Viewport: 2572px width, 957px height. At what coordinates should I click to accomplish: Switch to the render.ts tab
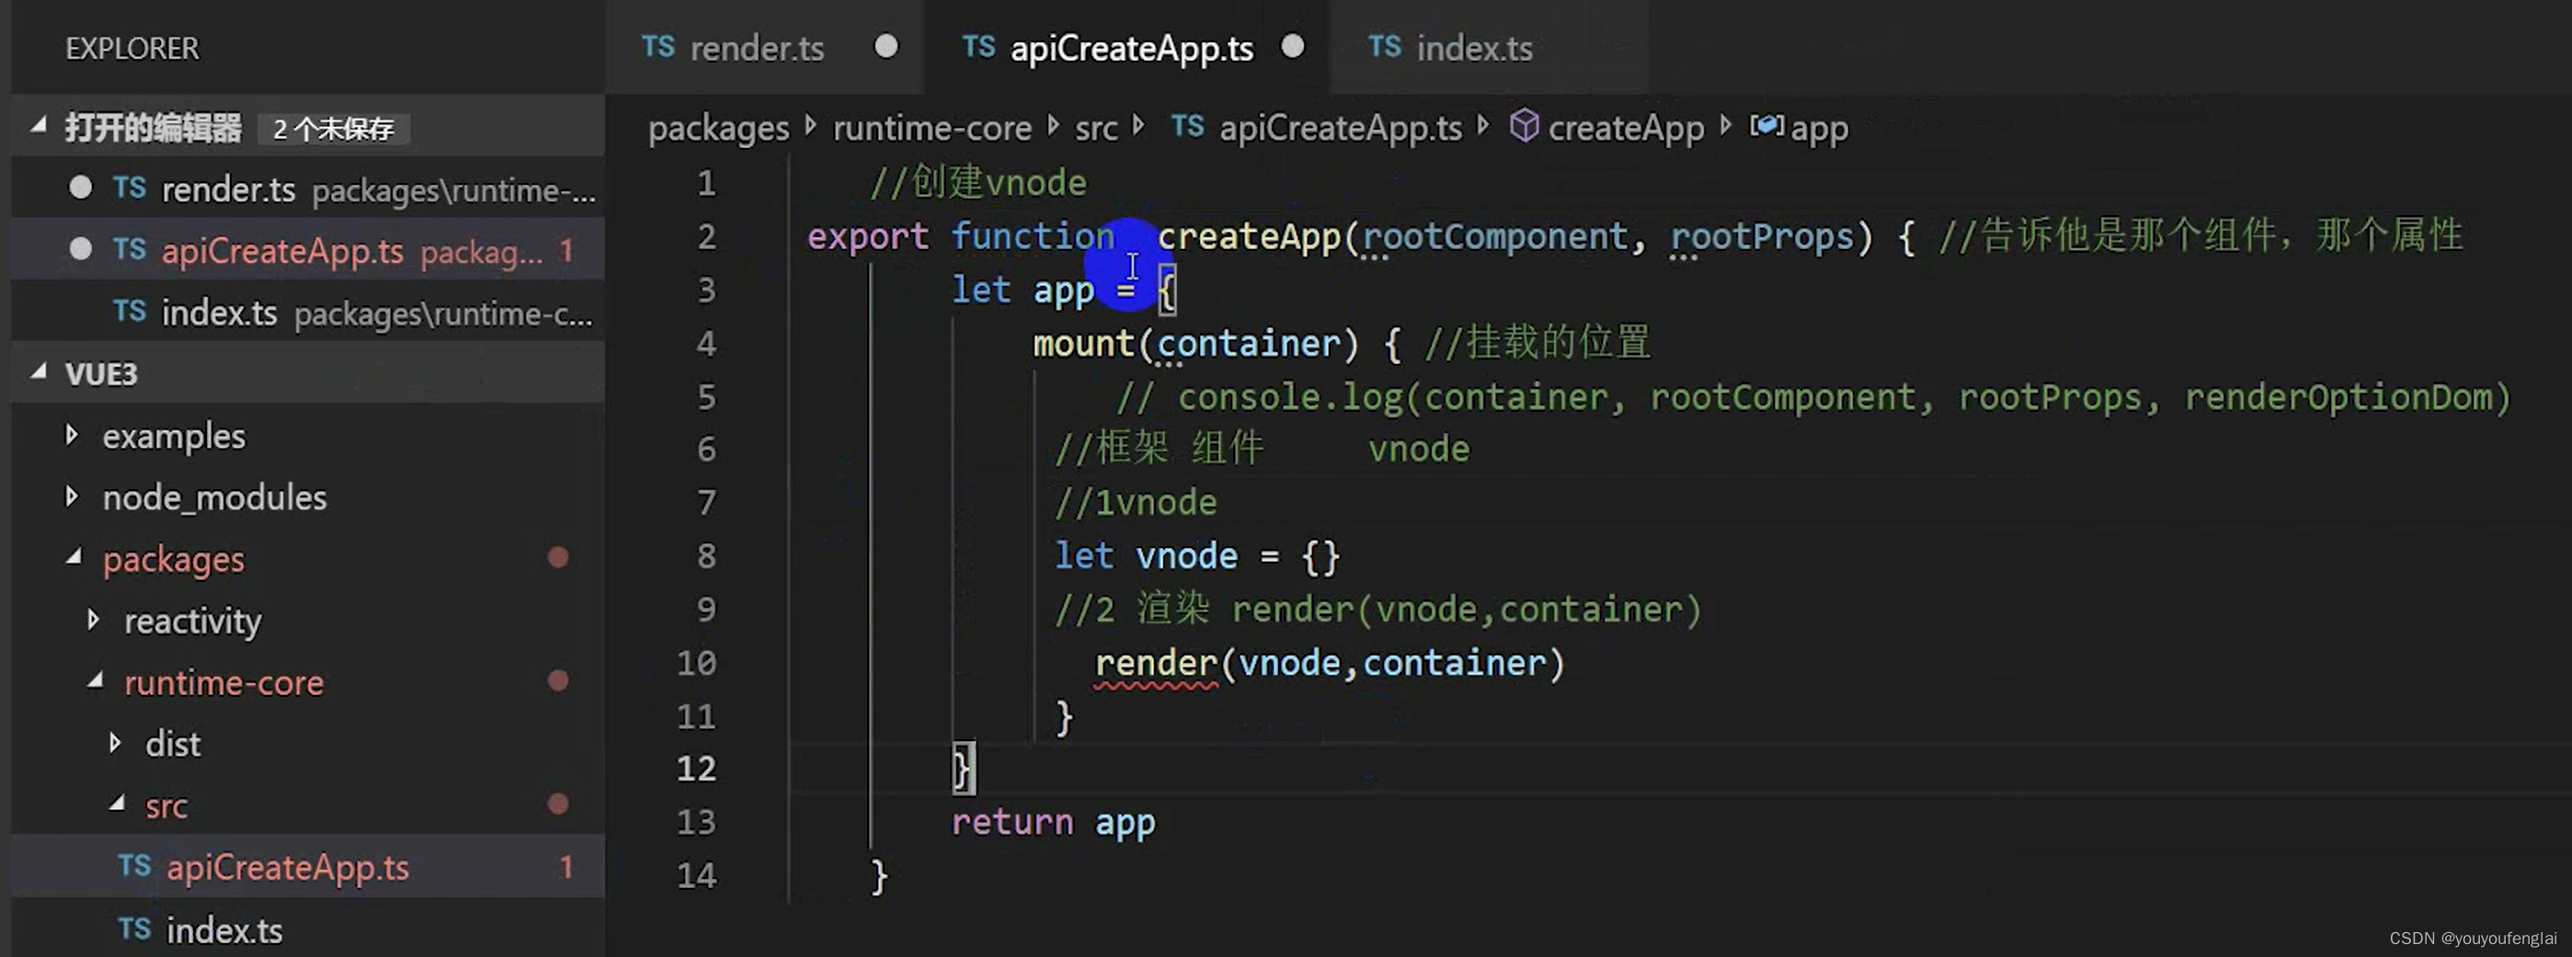point(766,48)
